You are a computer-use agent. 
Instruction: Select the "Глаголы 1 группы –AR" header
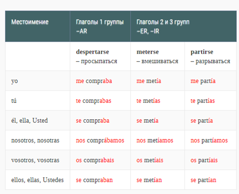(x=100, y=26)
